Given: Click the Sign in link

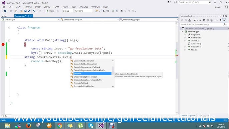Looking at the screenshot, I should (x=218, y=7).
